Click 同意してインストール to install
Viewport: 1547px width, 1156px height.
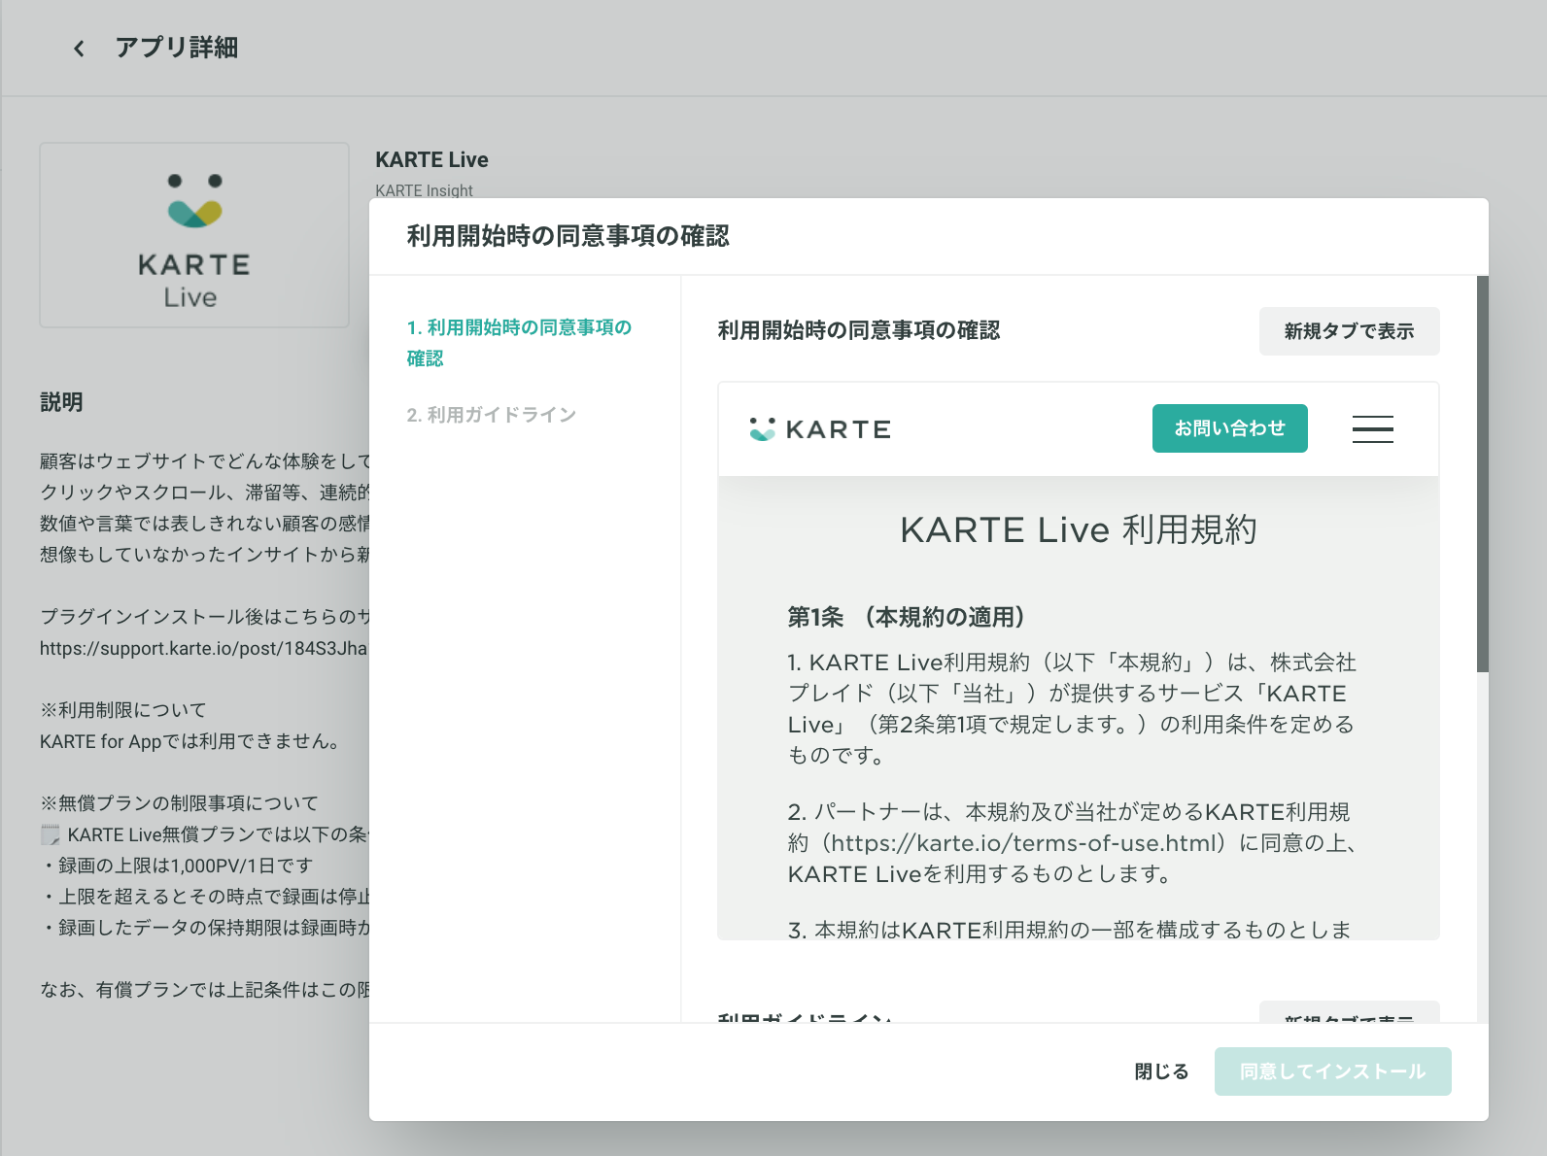pos(1332,1071)
